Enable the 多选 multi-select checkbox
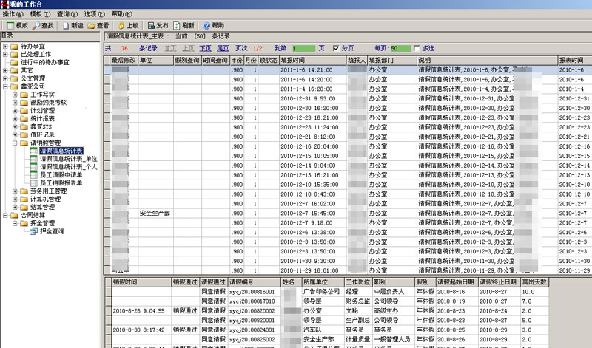Viewport: 592px width, 348px height. 417,48
